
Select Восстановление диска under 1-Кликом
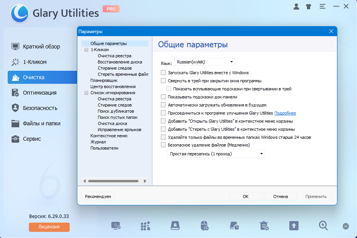(120, 62)
